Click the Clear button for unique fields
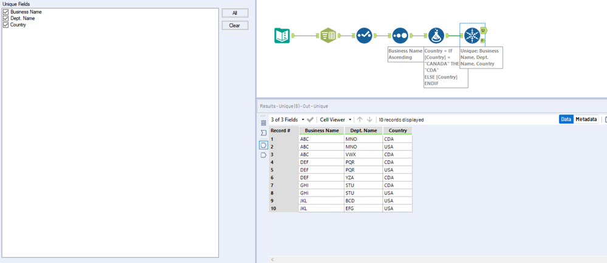Screen dimensions: 607x263 (x=235, y=26)
